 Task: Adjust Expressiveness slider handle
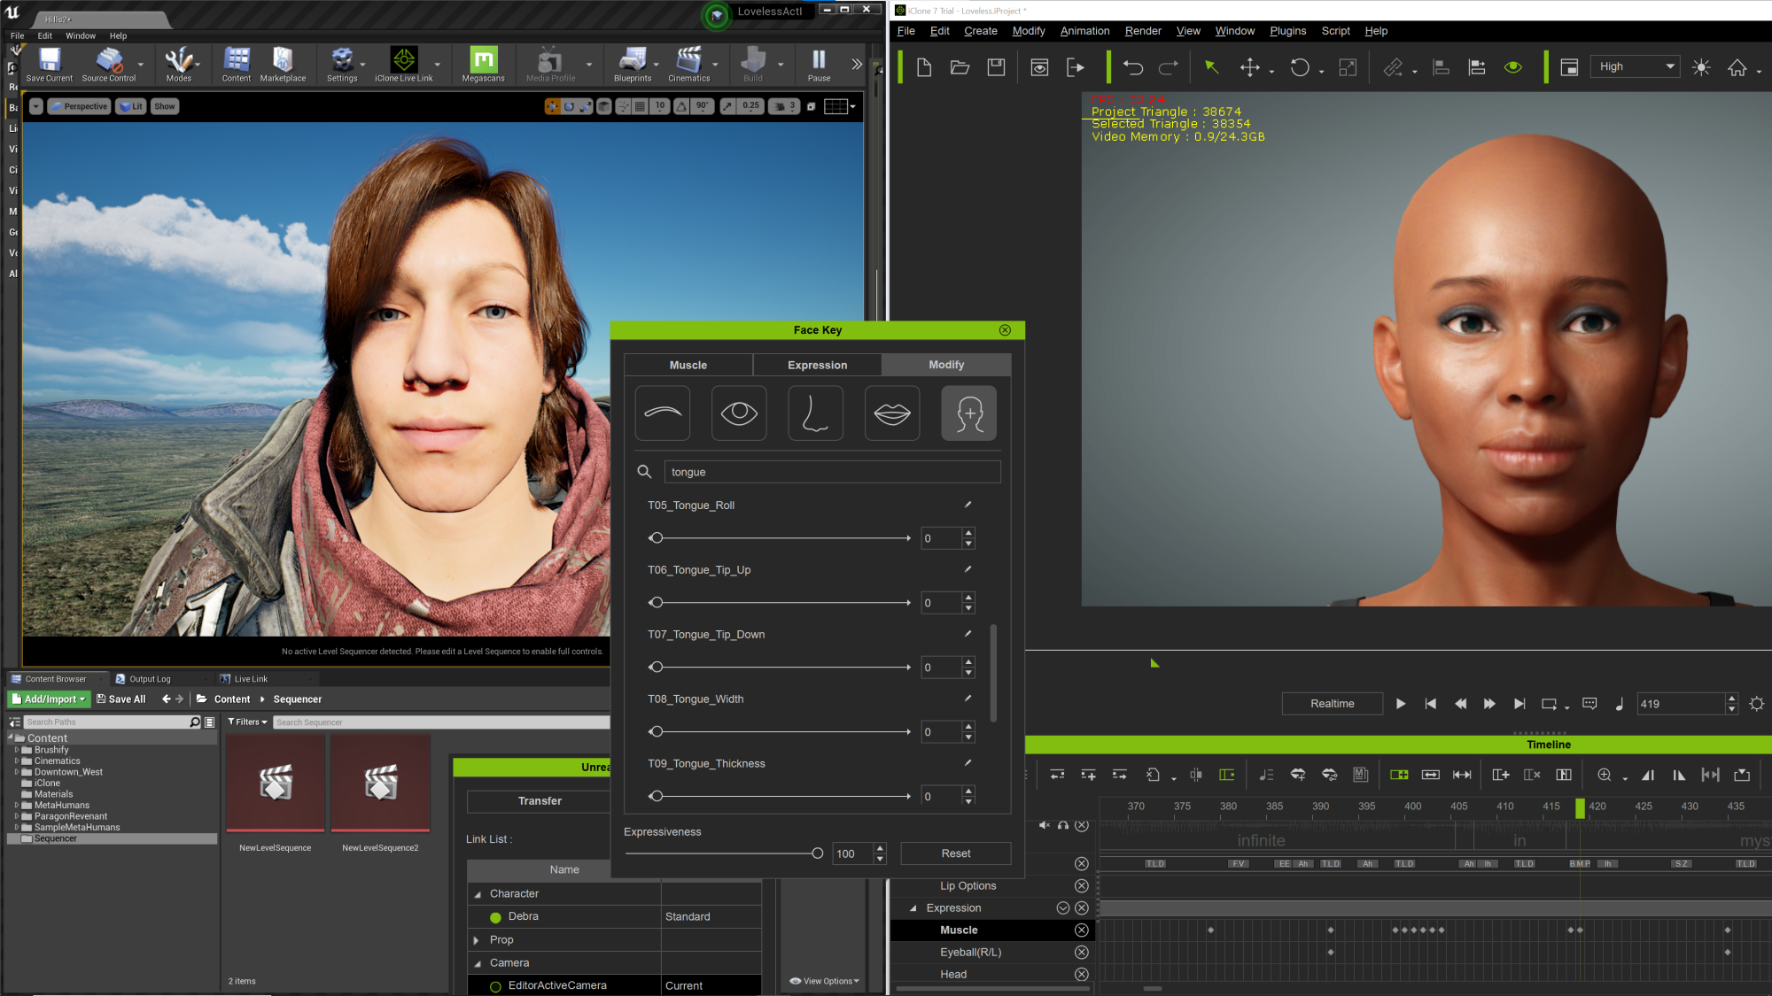click(817, 853)
